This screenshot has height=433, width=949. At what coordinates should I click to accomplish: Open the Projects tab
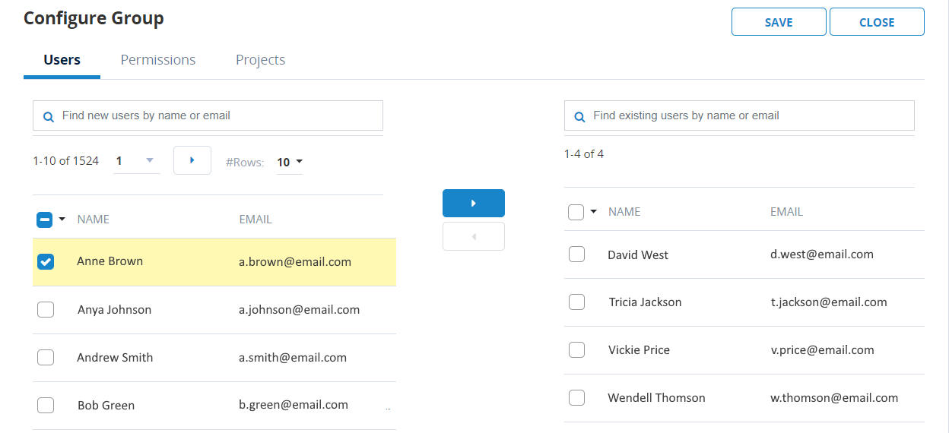tap(260, 60)
